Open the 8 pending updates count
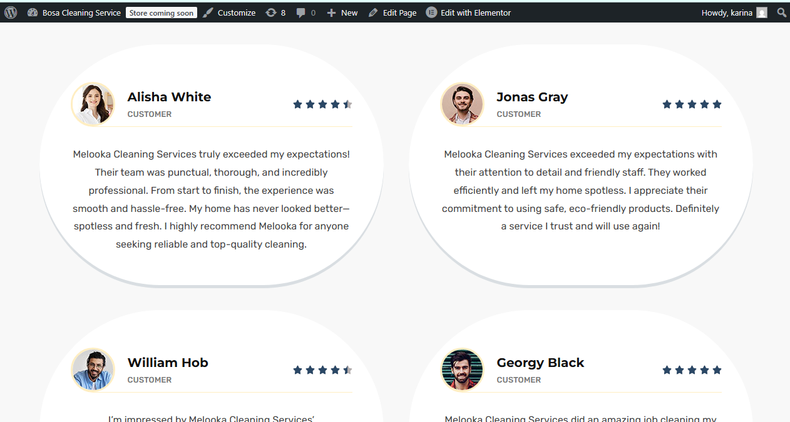790x422 pixels. [283, 13]
